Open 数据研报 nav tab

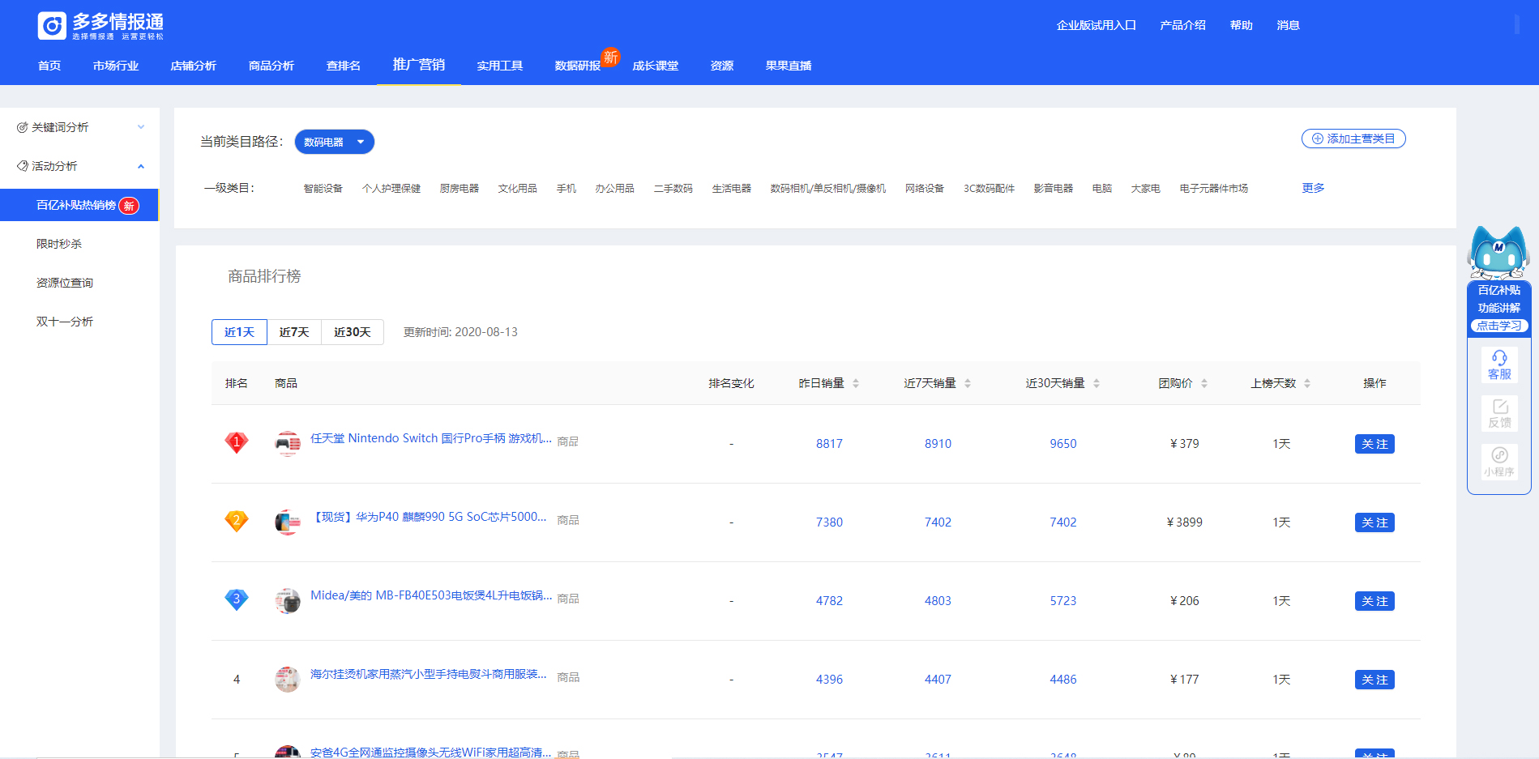tap(578, 66)
